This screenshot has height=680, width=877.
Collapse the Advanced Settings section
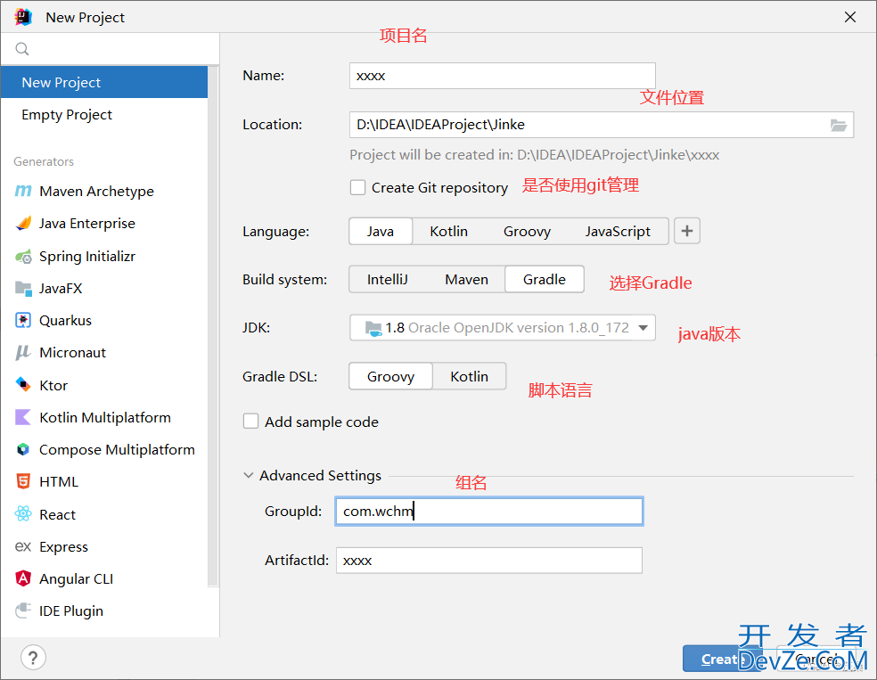[x=249, y=476]
